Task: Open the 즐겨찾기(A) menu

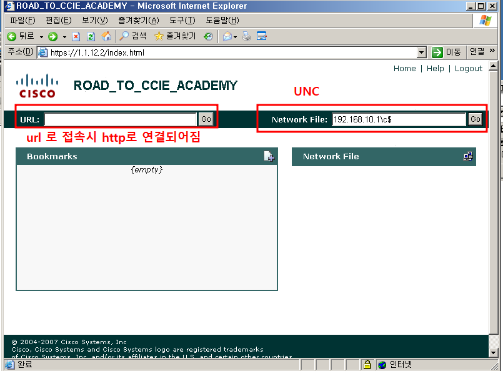Action: pos(139,21)
